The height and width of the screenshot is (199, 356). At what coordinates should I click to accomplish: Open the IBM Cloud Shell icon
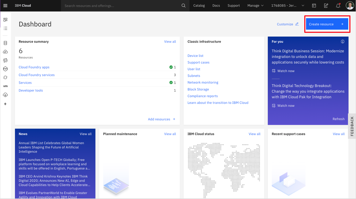pos(314,6)
